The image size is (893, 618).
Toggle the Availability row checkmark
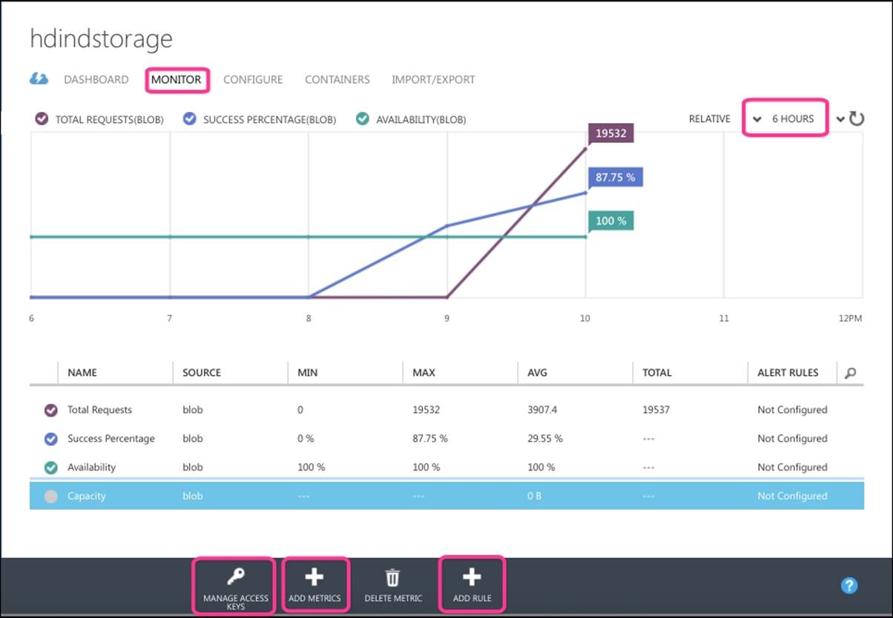pos(51,468)
